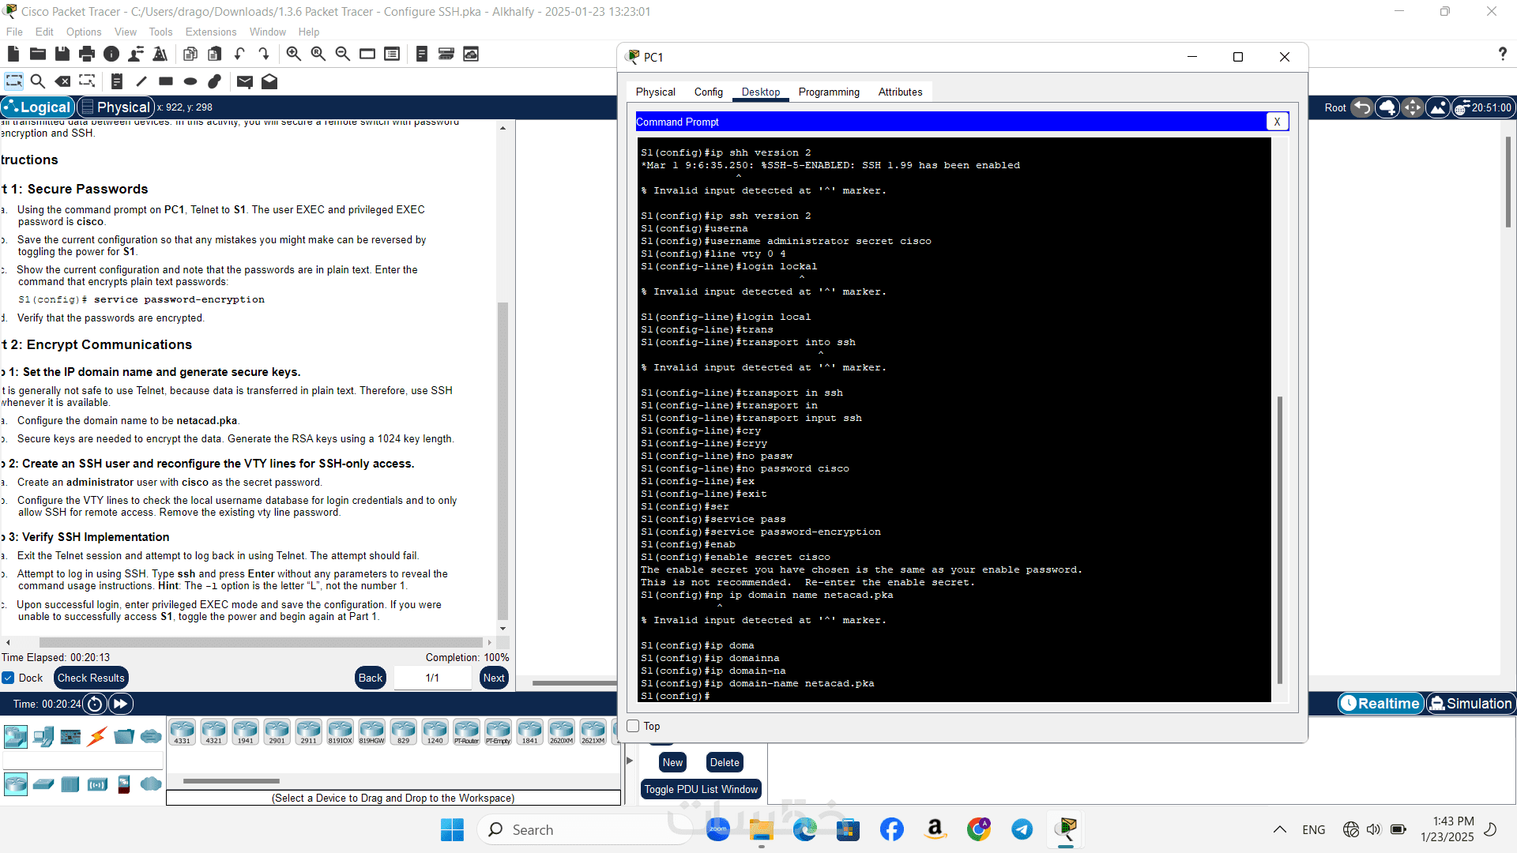Viewport: 1517px width, 853px height.
Task: Choose the Connections lightning bolt category
Action: point(97,737)
